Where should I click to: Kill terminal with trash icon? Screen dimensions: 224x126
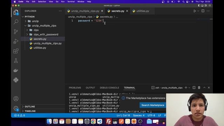click(199, 87)
